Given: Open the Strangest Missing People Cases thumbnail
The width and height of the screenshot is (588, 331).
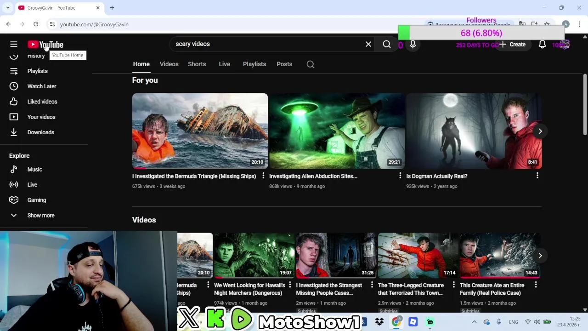Looking at the screenshot, I should 336,256.
